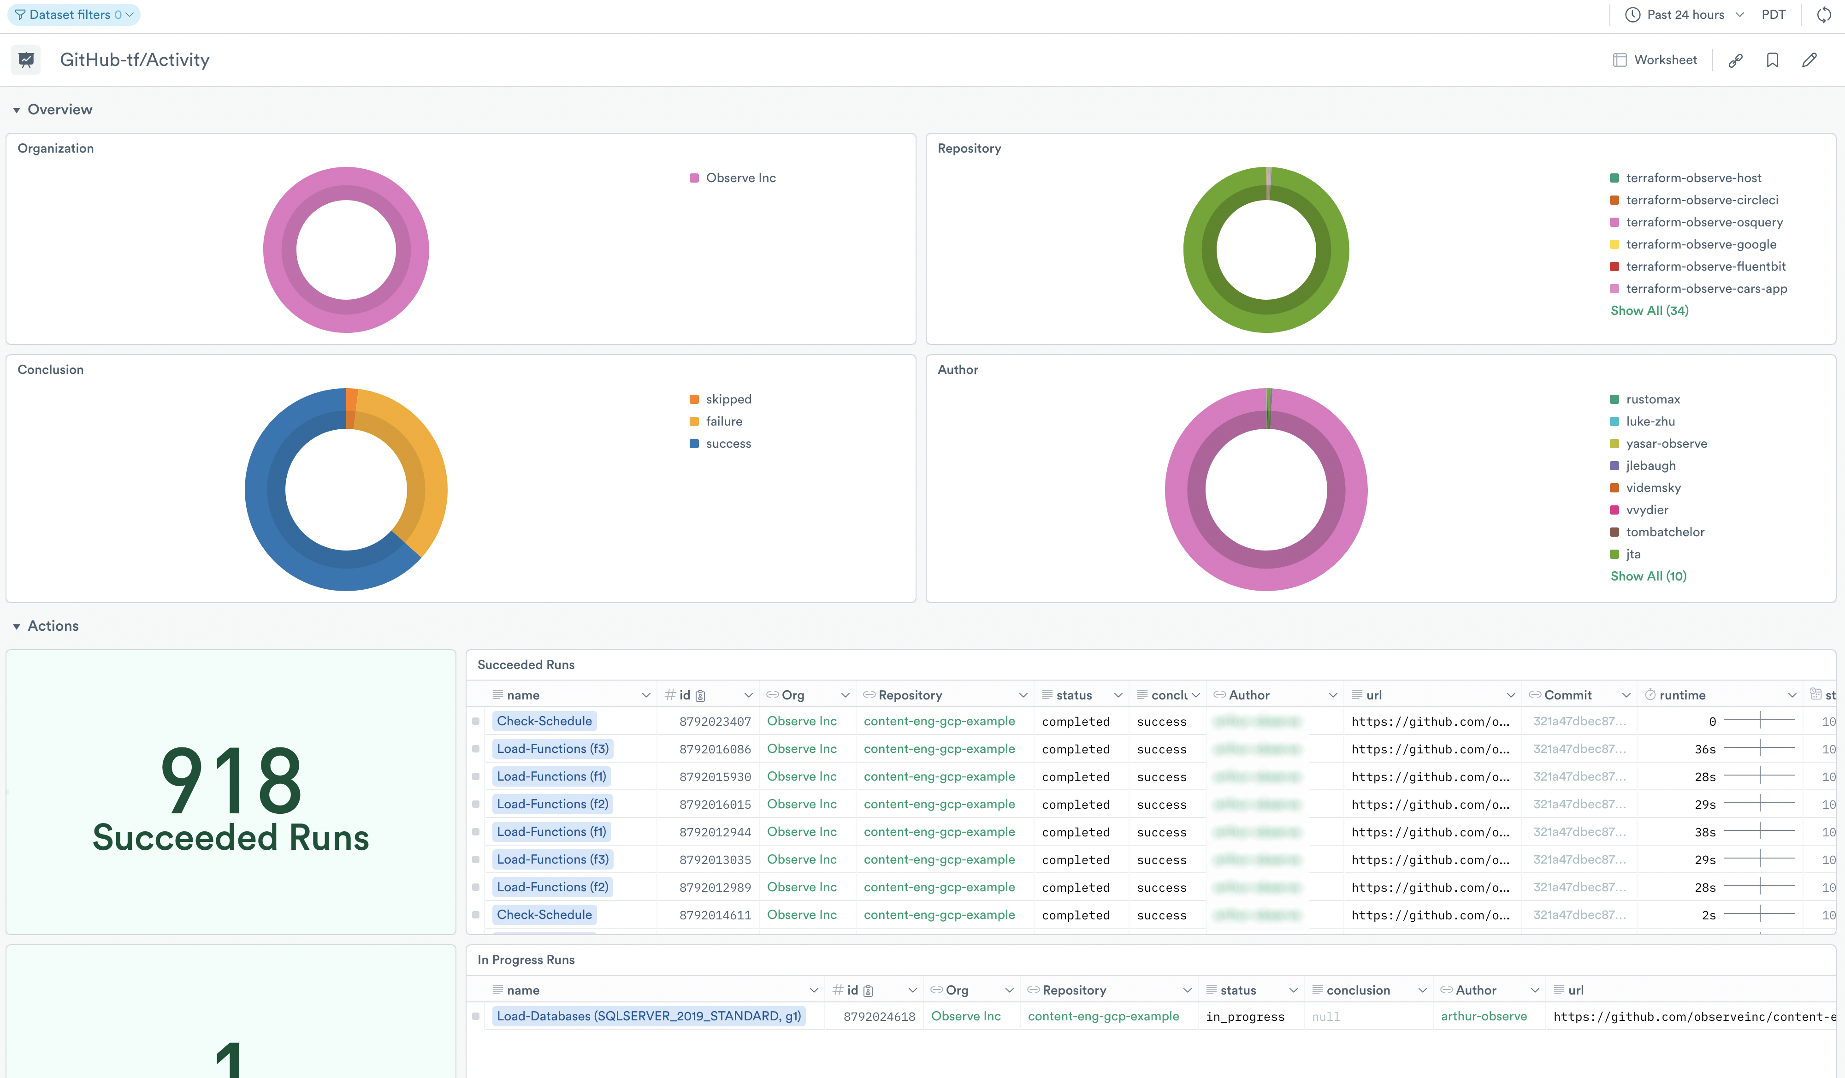Viewport: 1845px width, 1078px height.
Task: Select row checkbox for Check-Schedule 8792023407
Action: (x=476, y=721)
